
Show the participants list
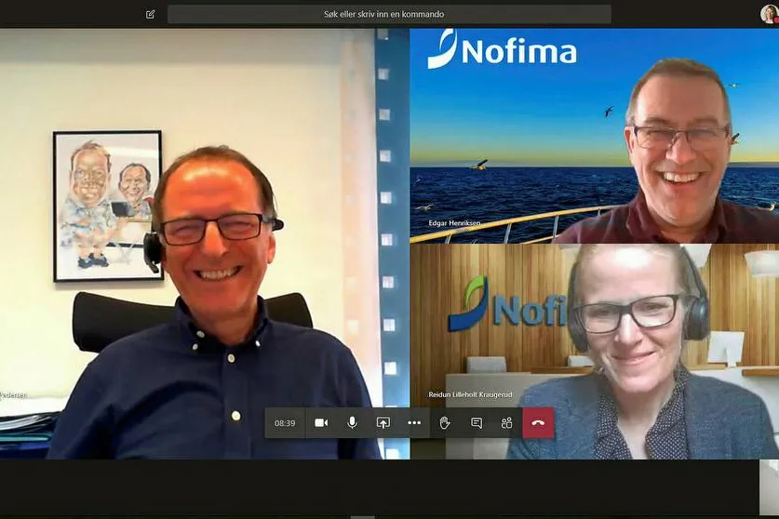(507, 423)
